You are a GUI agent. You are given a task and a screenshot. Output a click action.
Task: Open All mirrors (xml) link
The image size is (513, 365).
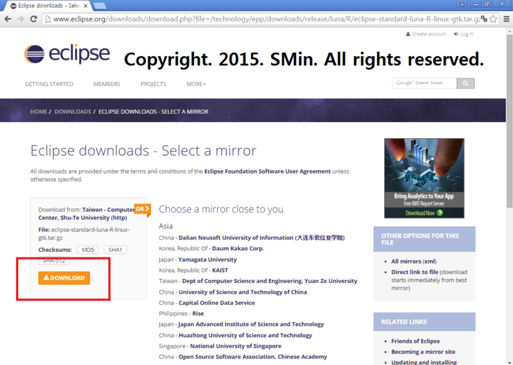414,261
